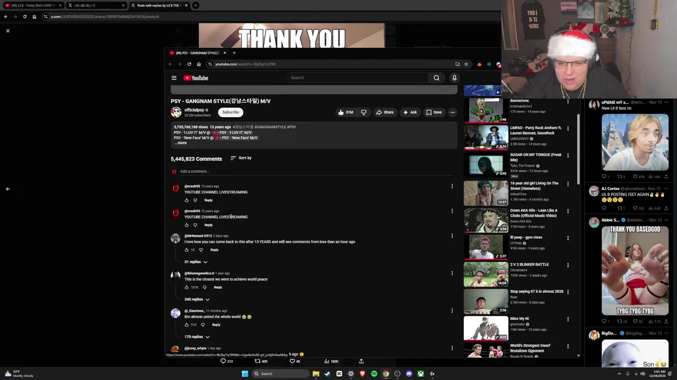Switch to Lil B Pretty Bitch tab
677x380 pixels.
coord(33,5)
